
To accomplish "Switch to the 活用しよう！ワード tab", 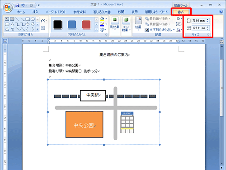I will pyautogui.click(x=156, y=12).
